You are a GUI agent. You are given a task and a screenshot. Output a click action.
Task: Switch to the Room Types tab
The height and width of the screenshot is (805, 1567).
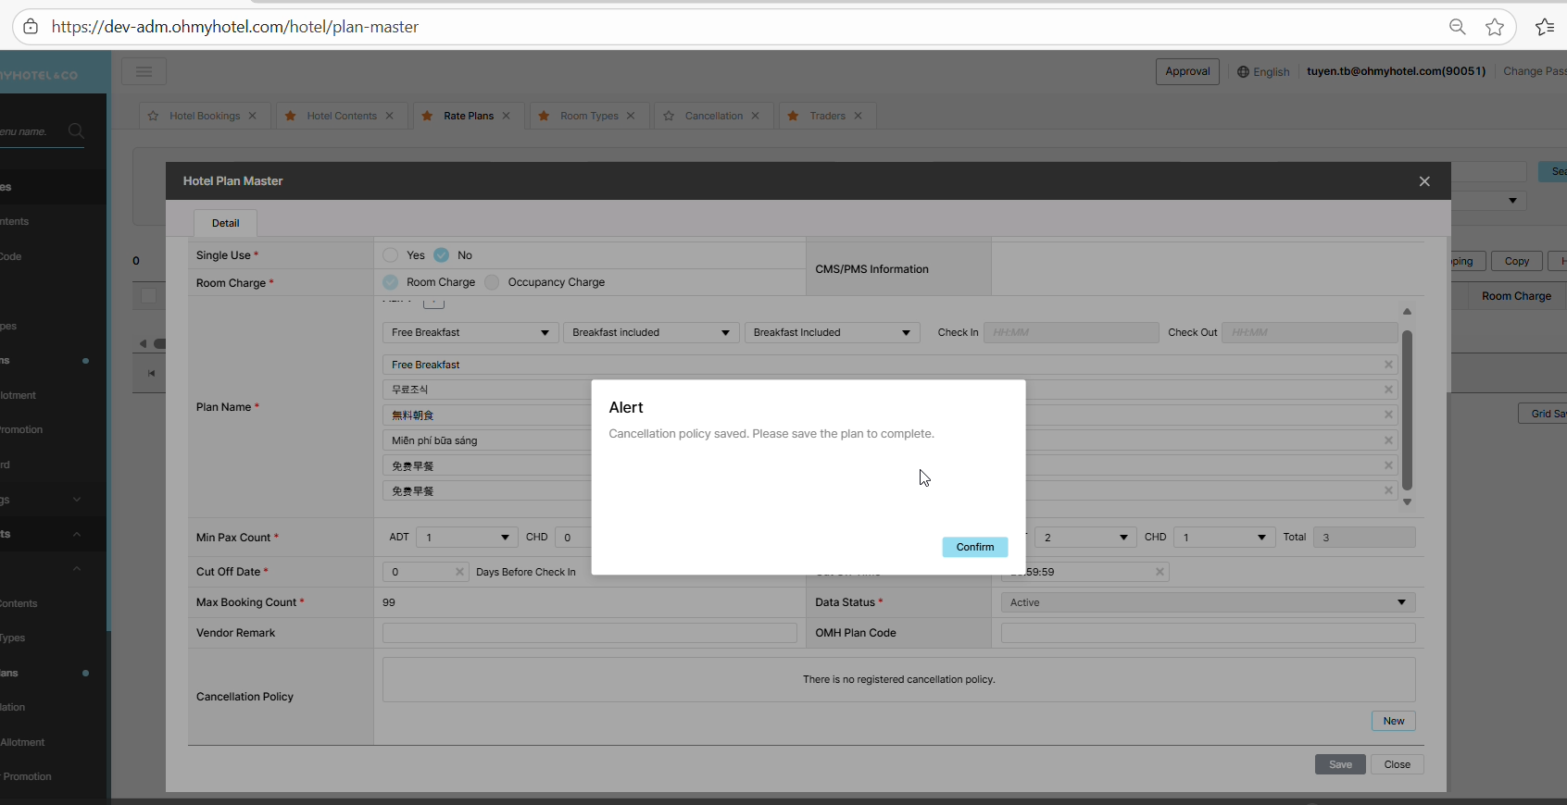(588, 116)
